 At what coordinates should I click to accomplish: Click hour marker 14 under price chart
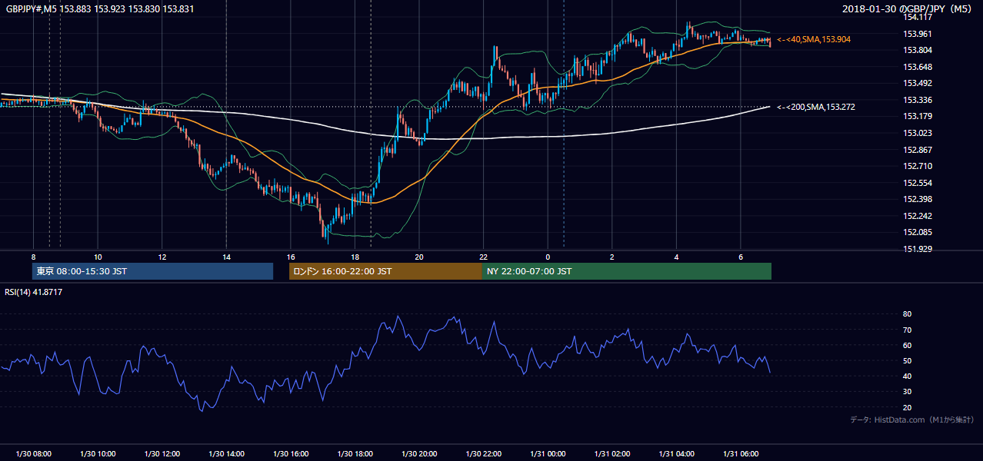pyautogui.click(x=226, y=257)
